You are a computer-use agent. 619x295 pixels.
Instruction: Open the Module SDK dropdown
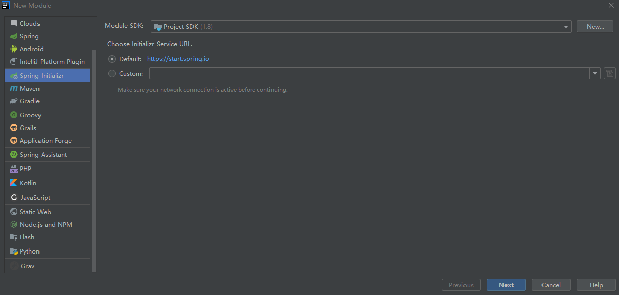[361, 27]
